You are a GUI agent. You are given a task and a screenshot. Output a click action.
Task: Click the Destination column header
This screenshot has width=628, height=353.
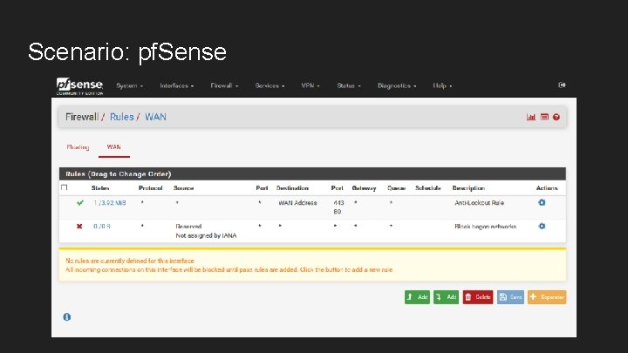pos(292,187)
